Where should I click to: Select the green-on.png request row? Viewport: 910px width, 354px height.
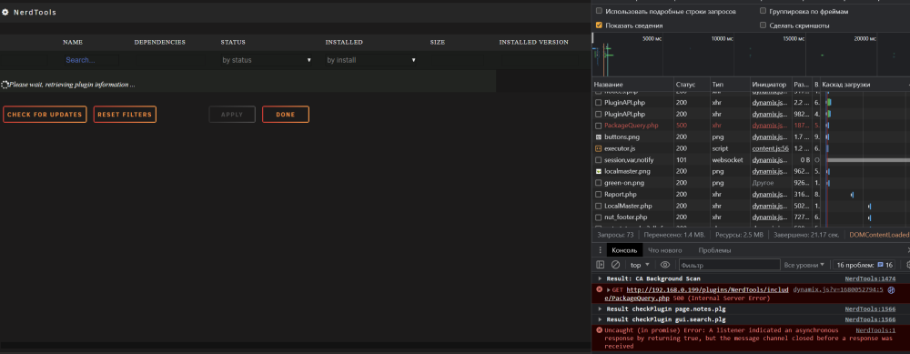click(x=751, y=183)
